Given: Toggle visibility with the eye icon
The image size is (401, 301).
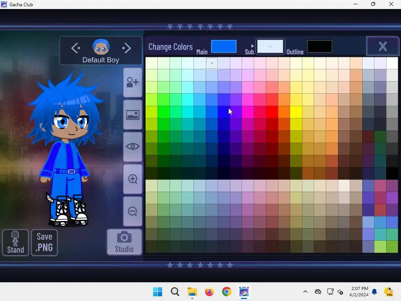Looking at the screenshot, I should click(132, 147).
